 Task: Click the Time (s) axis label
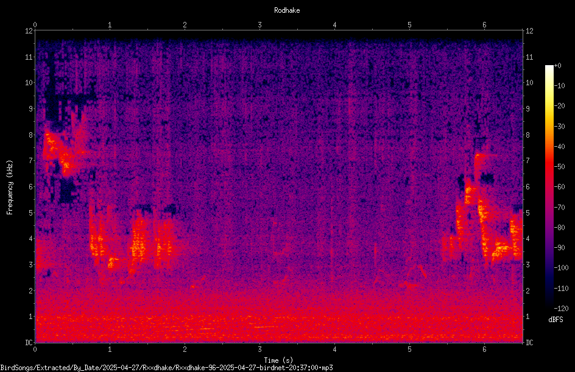coord(278,360)
